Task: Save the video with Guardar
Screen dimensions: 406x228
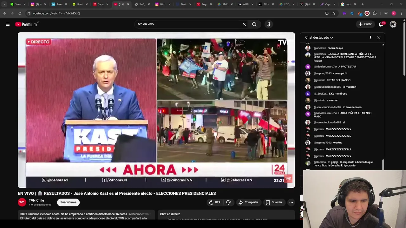Action: coord(274,202)
